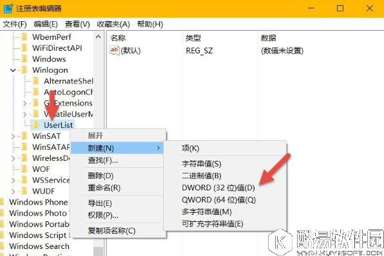Select the Winlogon tree item

[50, 70]
